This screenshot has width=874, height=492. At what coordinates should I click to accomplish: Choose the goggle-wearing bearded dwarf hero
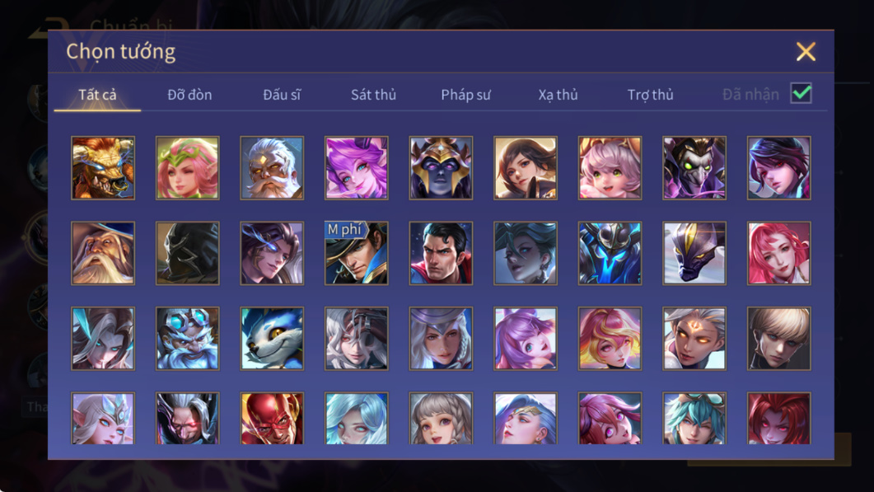tap(187, 339)
